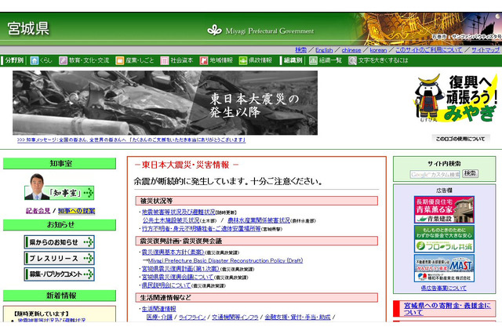Click このロゴの使用について button
Image resolution: width=502 pixels, height=334 pixels.
click(460, 139)
